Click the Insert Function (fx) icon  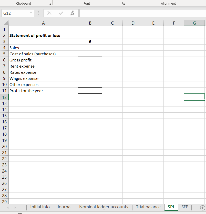click(72, 13)
